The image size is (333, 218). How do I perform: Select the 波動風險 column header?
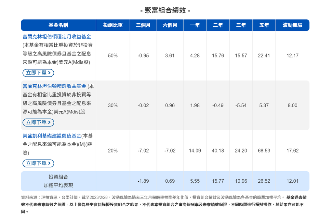click(x=292, y=25)
